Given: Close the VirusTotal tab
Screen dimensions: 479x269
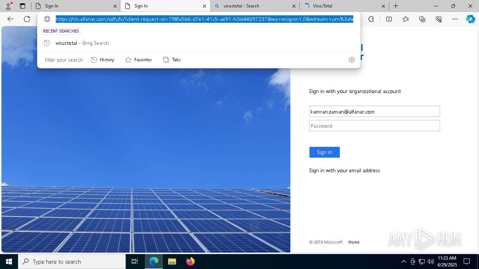Looking at the screenshot, I should tap(383, 6).
